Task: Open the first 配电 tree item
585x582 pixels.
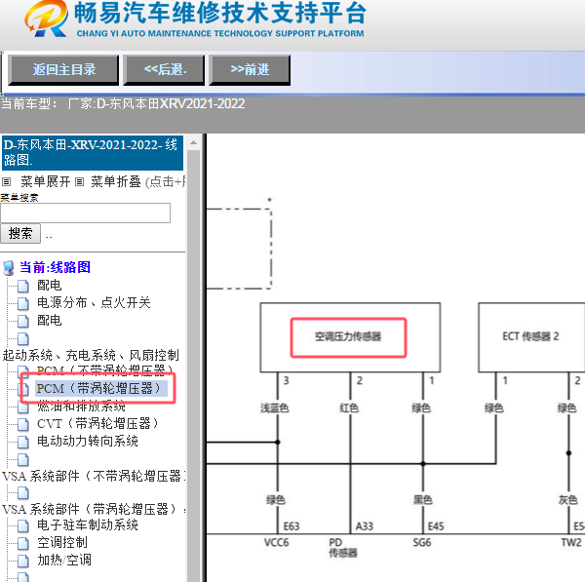Action: tap(50, 286)
